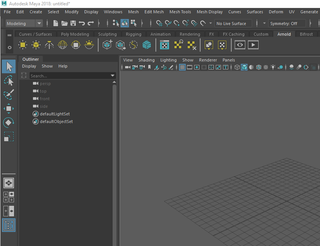This screenshot has height=246, width=320.
Task: Activate the Scale tool
Action: [9, 137]
